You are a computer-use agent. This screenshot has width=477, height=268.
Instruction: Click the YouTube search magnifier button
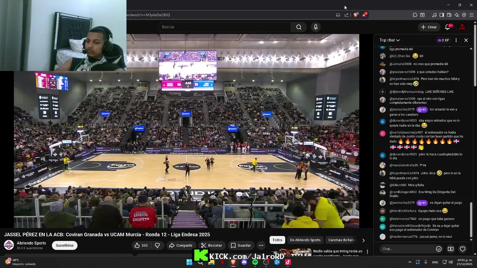click(x=299, y=27)
